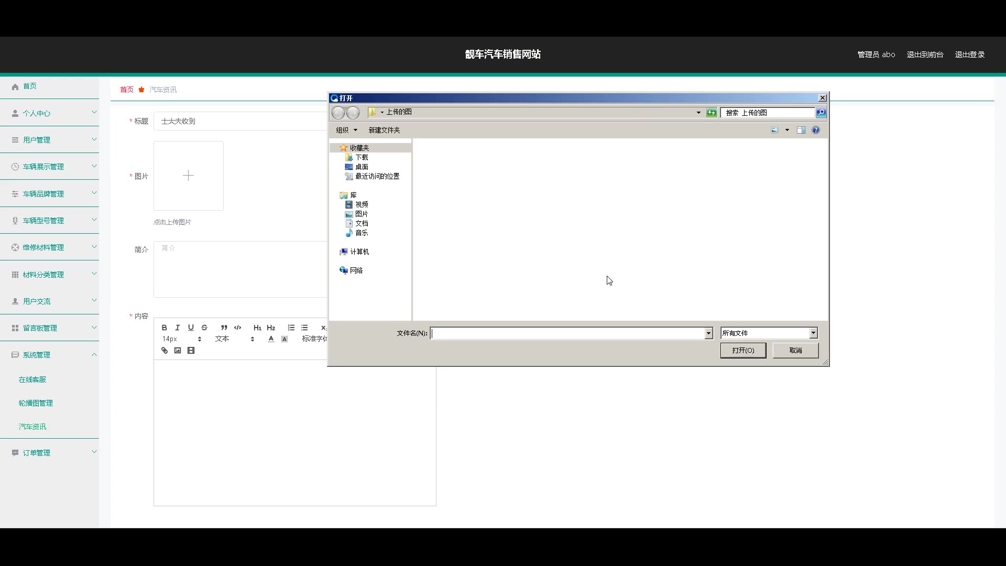Insert a blockquote with the quote icon
This screenshot has width=1006, height=566.
point(224,328)
